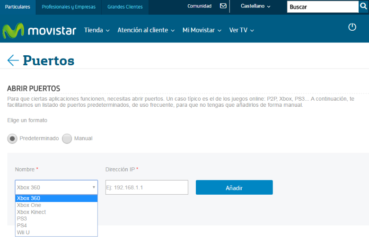Select the Manual radio button
Image resolution: width=369 pixels, height=240 pixels.
pyautogui.click(x=67, y=138)
